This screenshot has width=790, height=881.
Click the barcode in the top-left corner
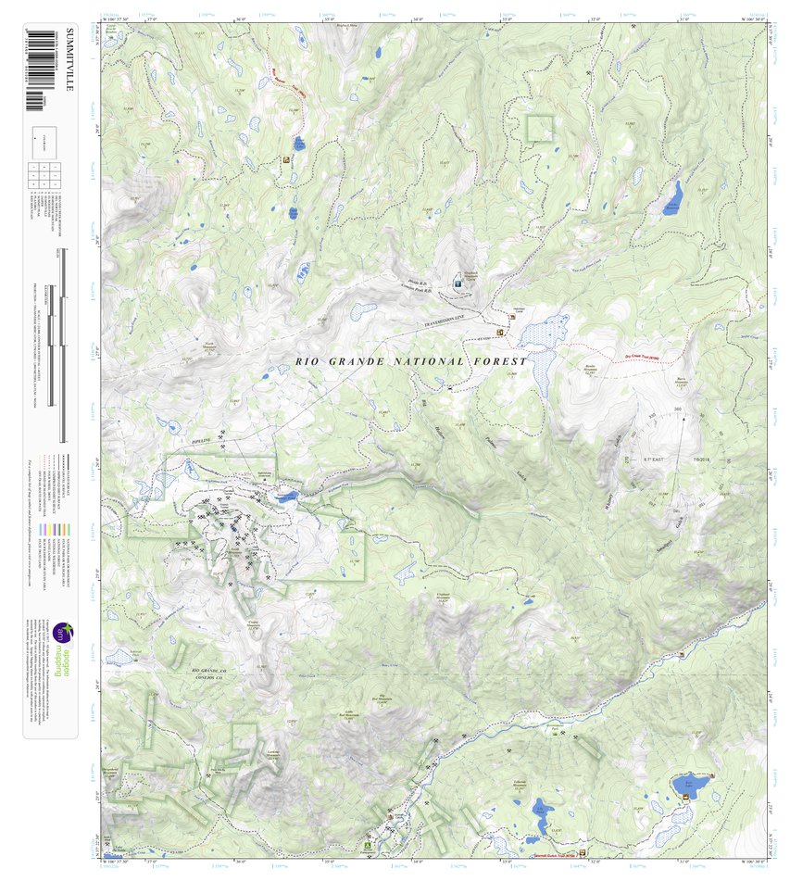coord(40,60)
